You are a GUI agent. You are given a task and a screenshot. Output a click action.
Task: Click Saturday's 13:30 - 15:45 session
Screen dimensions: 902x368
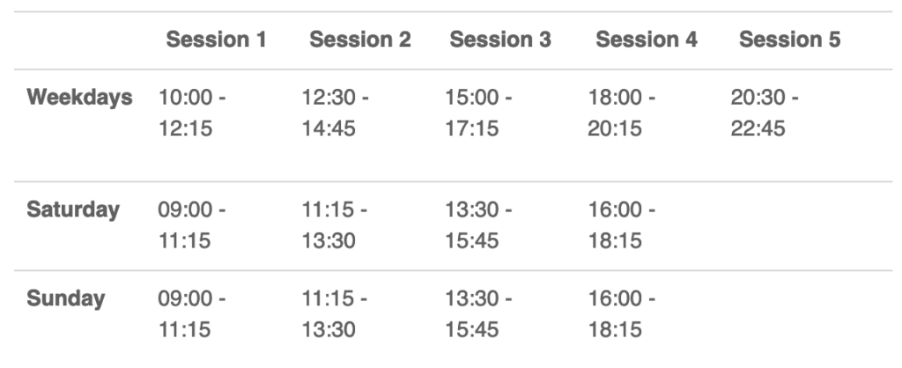click(478, 224)
